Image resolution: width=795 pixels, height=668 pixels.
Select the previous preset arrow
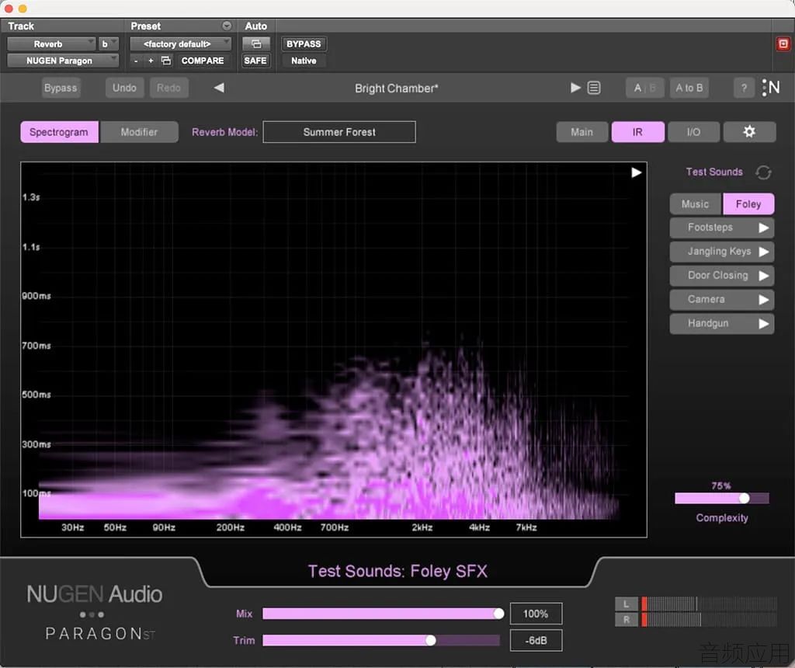tap(219, 88)
